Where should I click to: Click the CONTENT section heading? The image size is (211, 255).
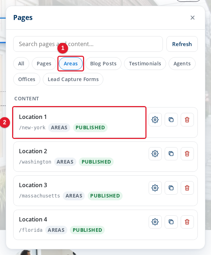27,99
